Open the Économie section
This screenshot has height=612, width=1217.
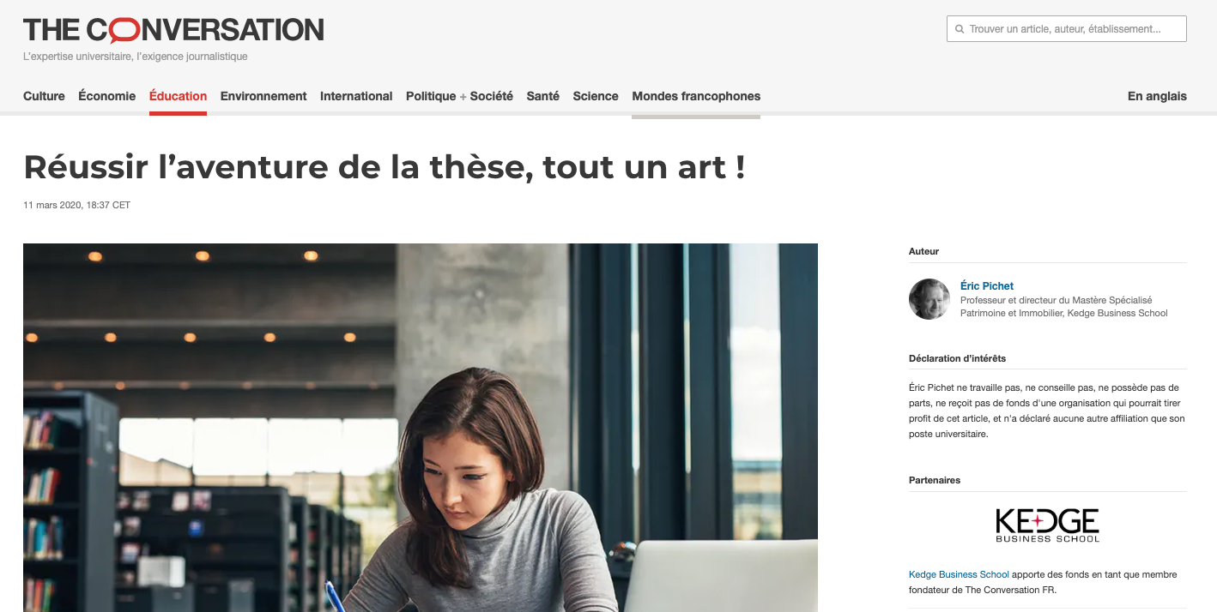[107, 96]
